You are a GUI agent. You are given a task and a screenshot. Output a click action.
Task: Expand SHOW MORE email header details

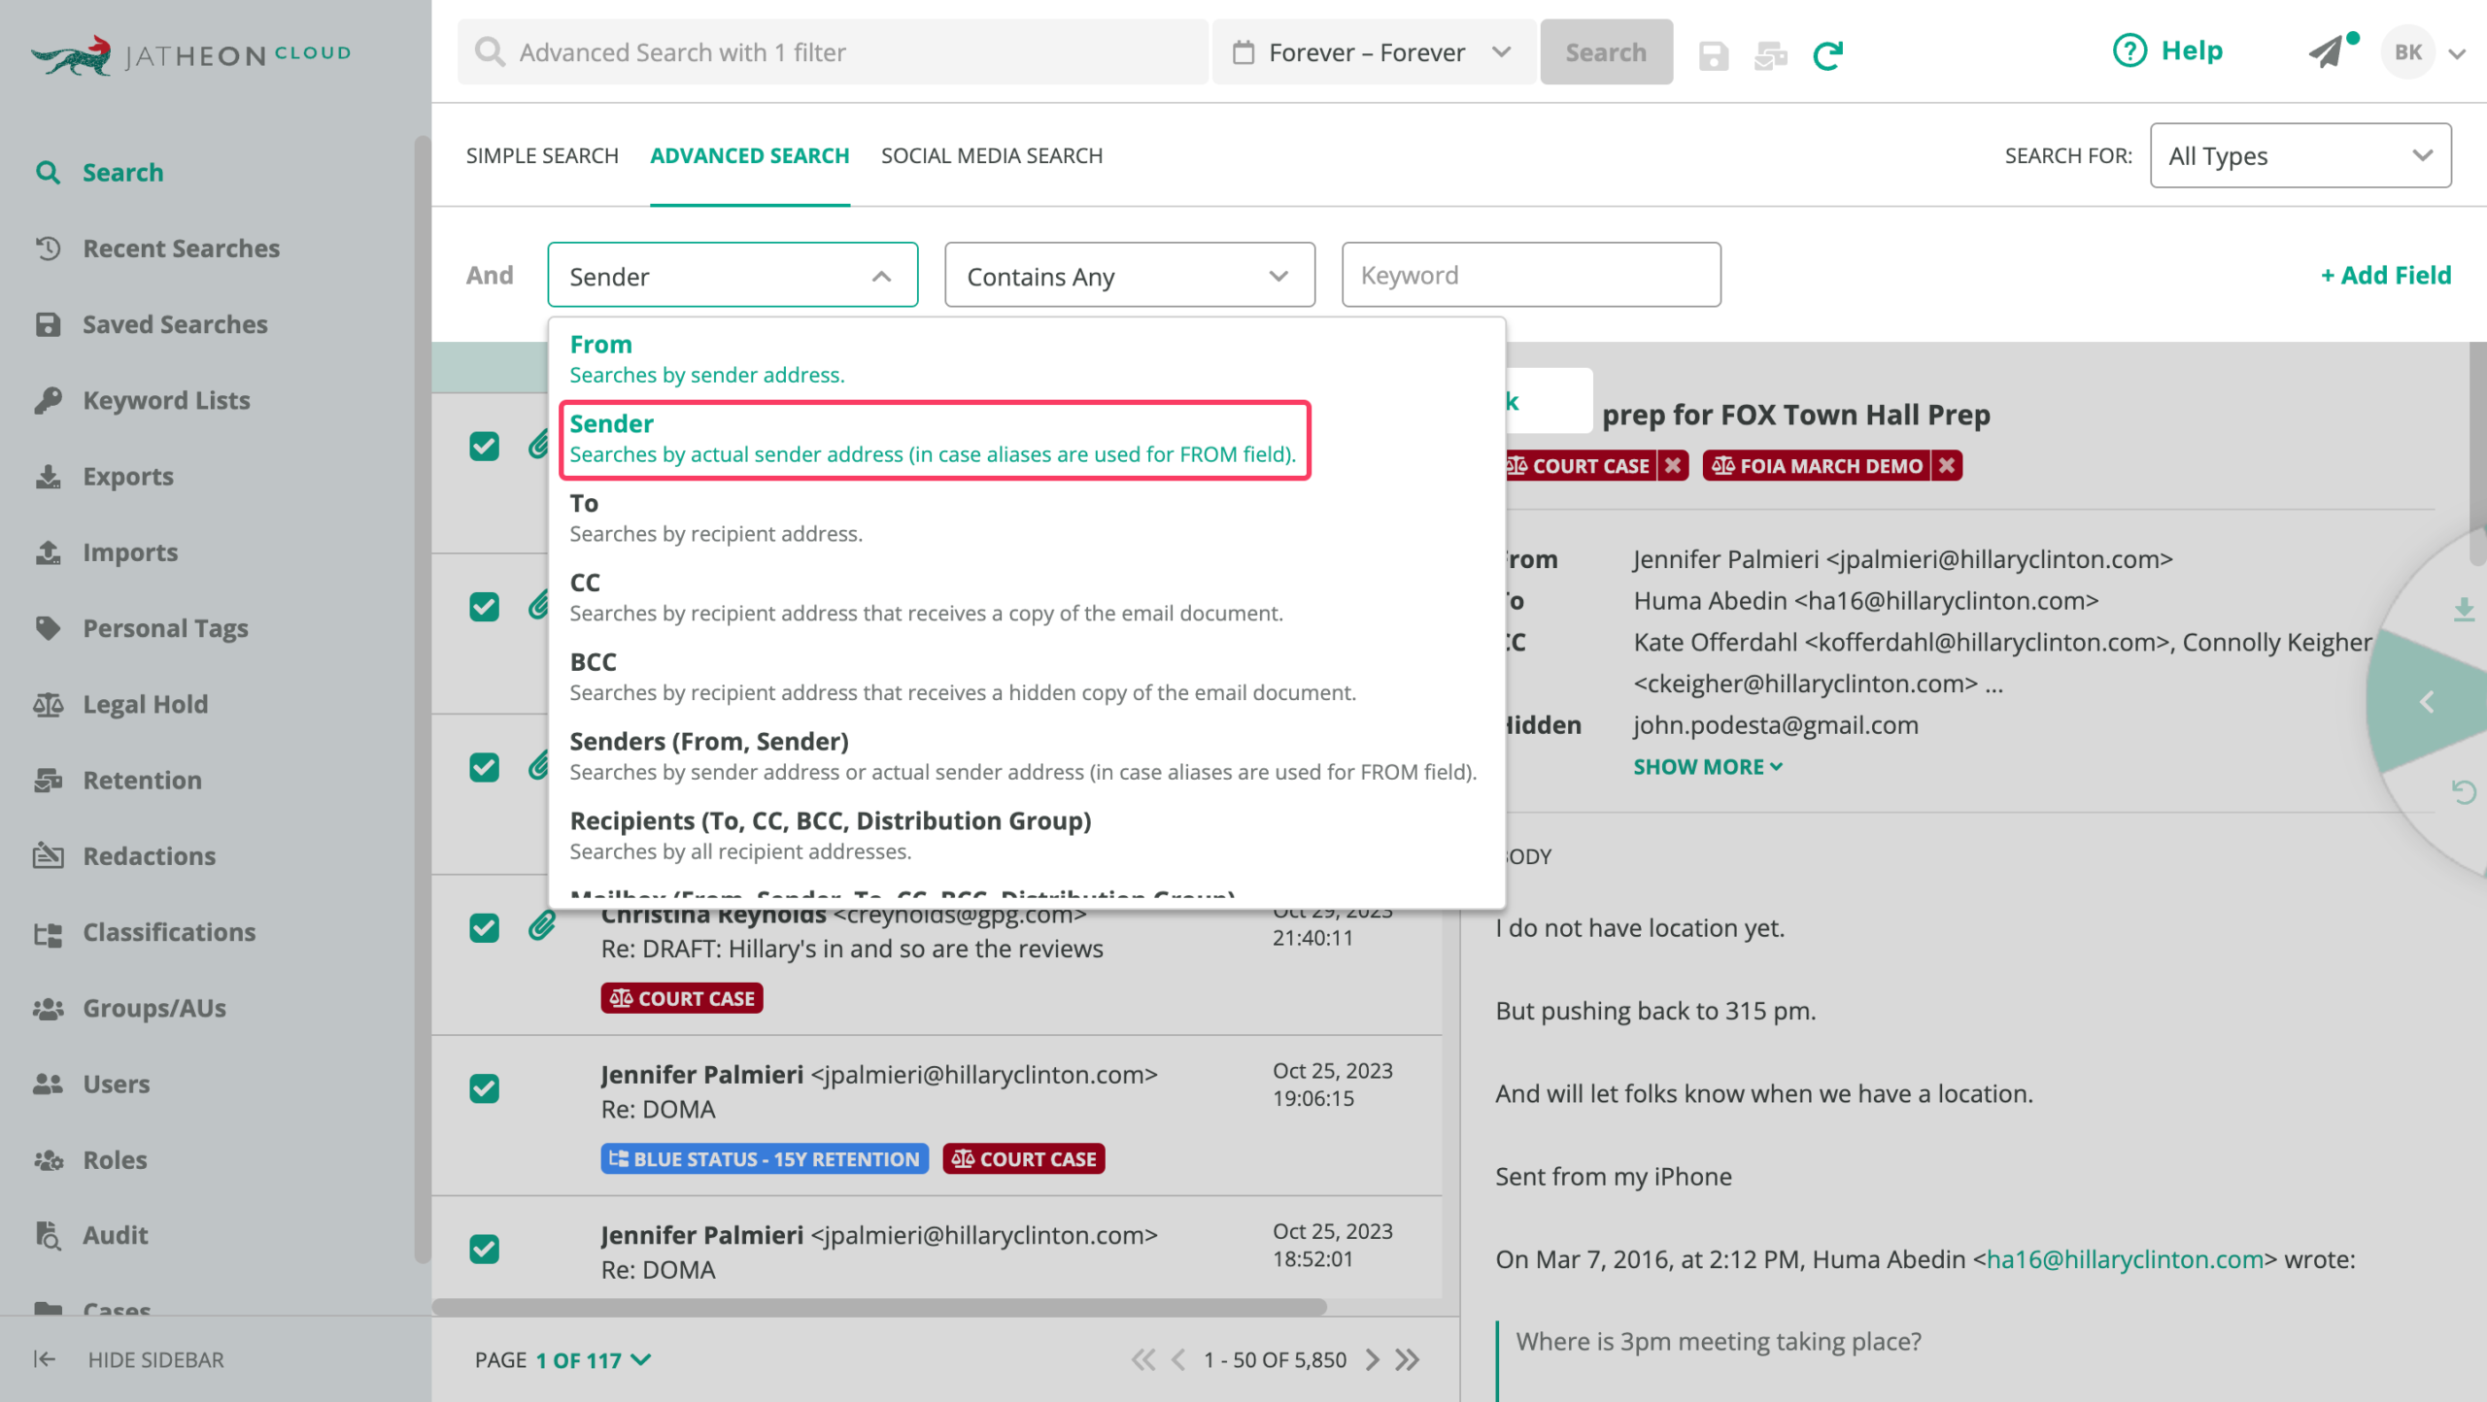pyautogui.click(x=1708, y=767)
